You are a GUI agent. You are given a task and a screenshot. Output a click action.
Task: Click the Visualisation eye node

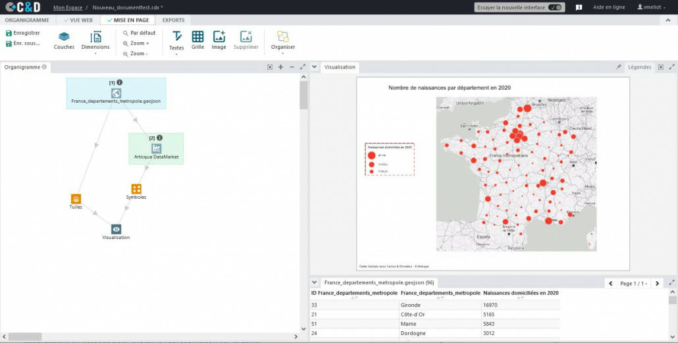116,229
